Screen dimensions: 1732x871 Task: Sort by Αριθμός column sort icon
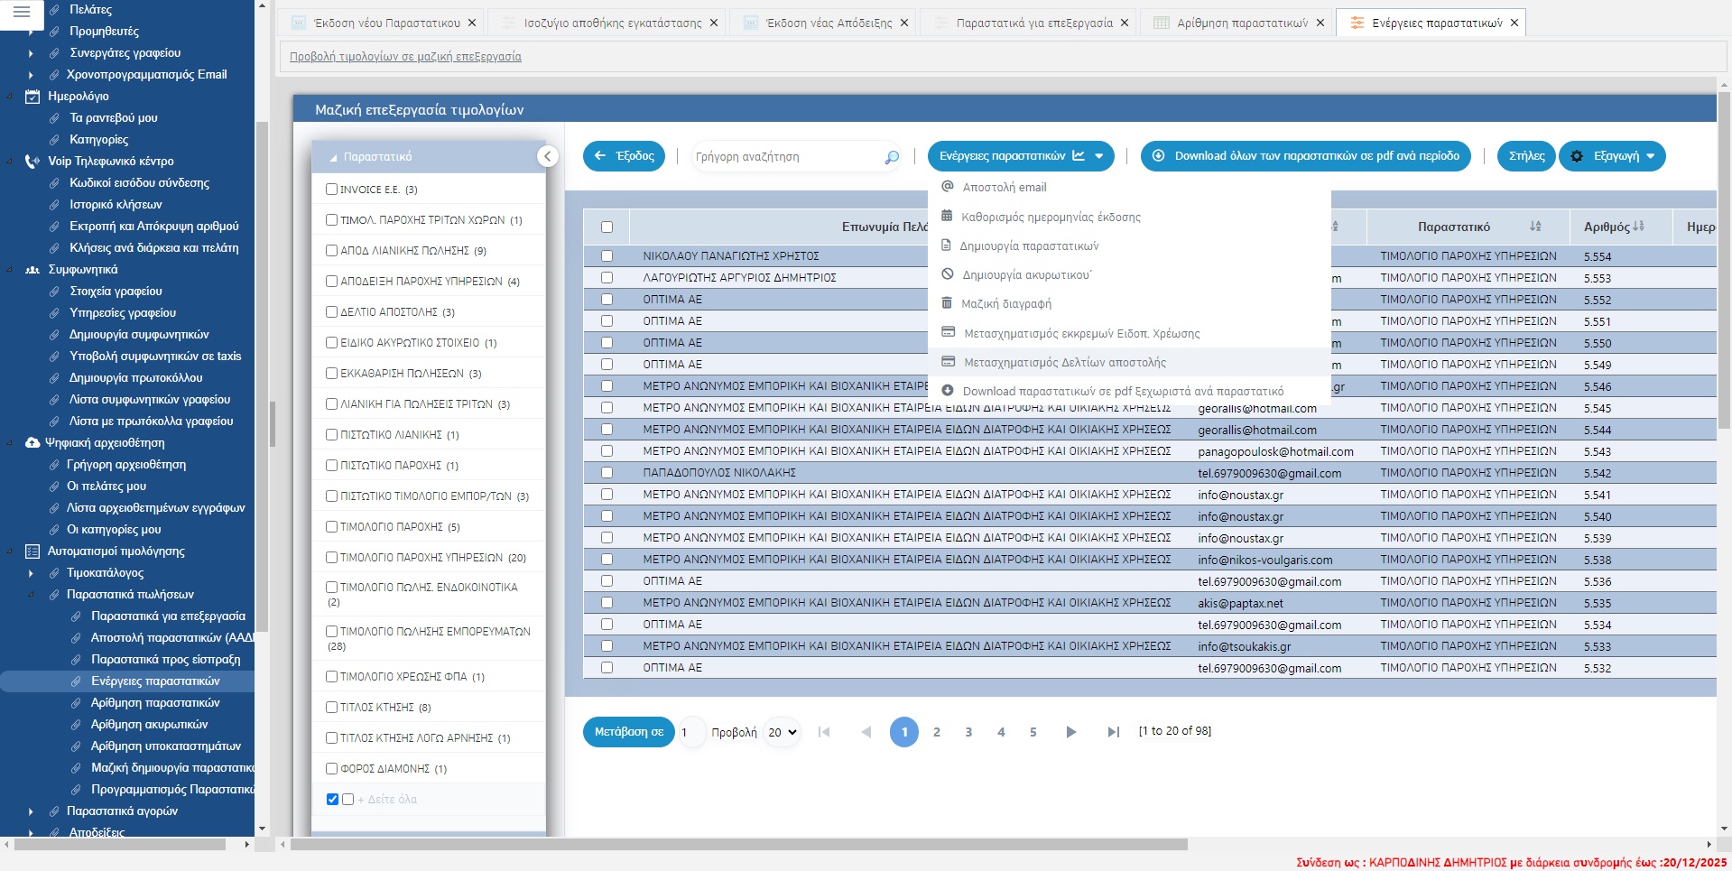pos(1639,227)
